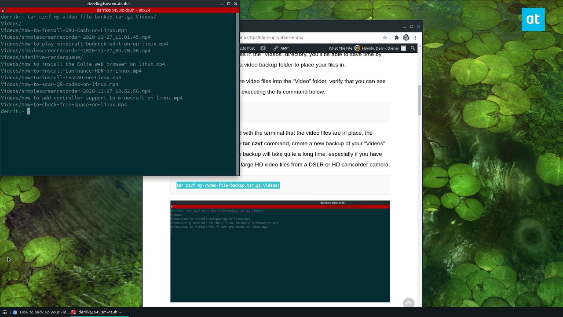Click the terminal's red title strip

point(119,10)
